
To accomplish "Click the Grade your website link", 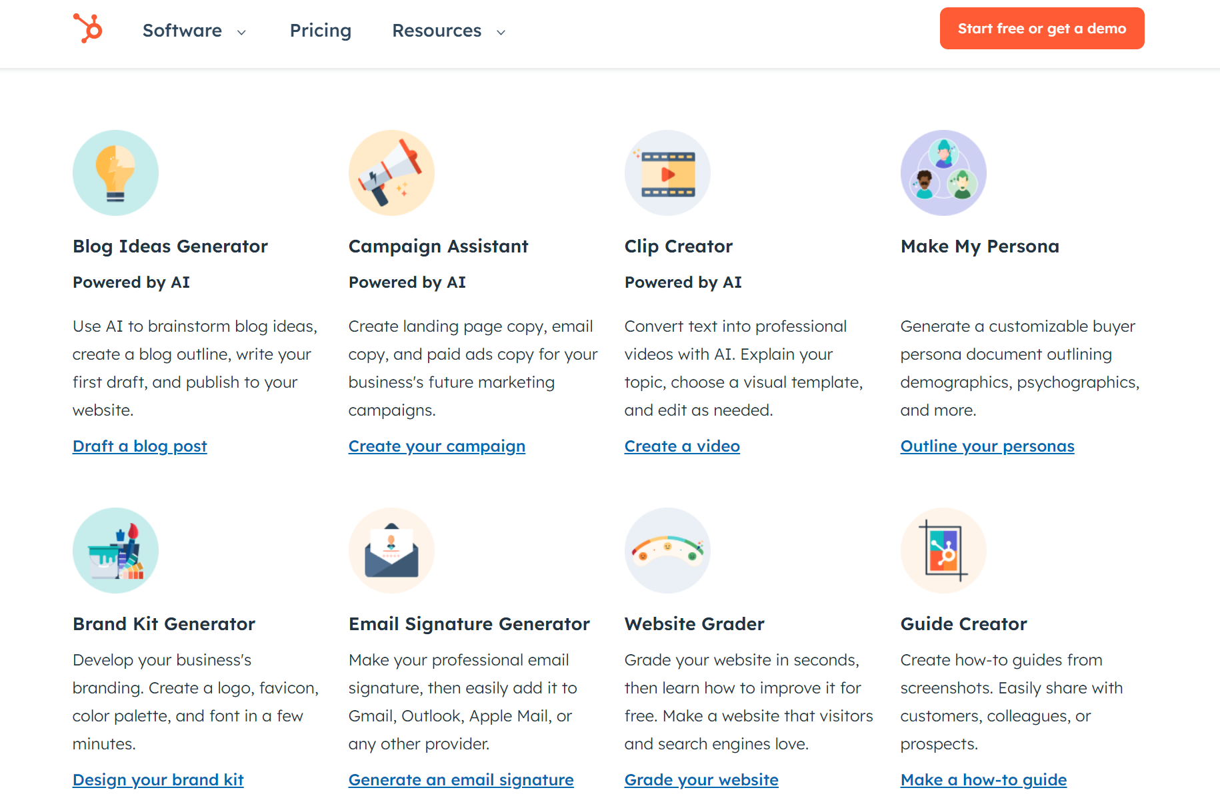I will point(701,779).
